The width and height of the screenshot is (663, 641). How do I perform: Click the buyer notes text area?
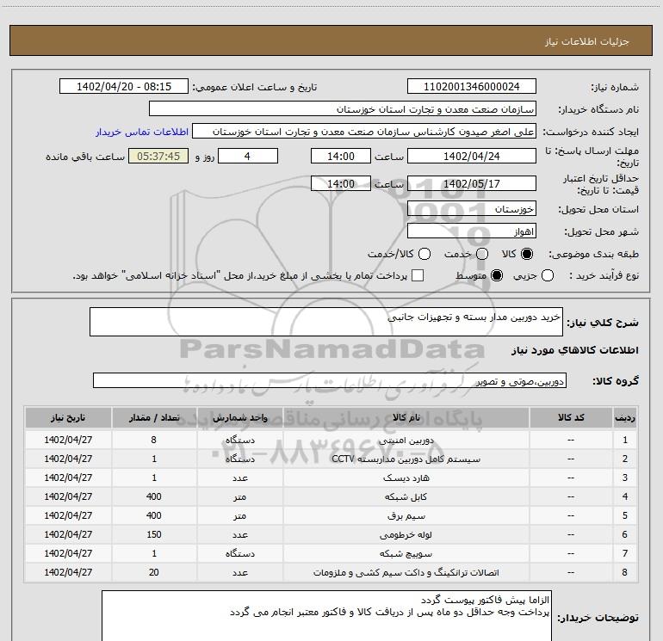326,616
